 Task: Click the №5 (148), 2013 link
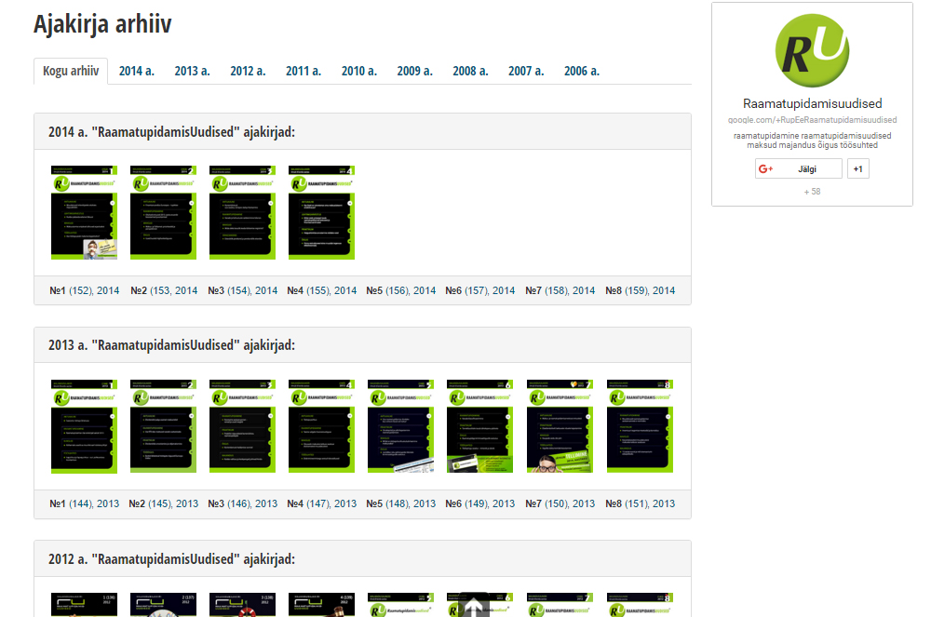tap(400, 503)
